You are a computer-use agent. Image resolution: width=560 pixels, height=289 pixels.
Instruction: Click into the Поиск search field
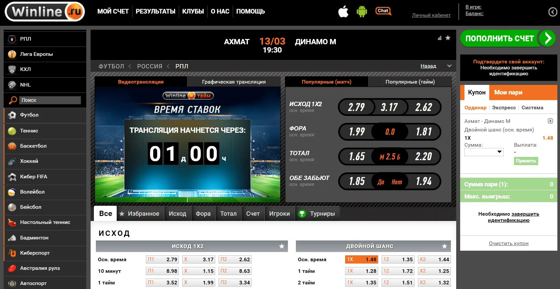(50, 100)
